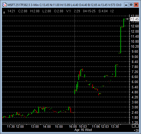This screenshot has height=134, width=141.
Task: Click the 6.00 price level on the scale
Action: pyautogui.click(x=135, y=82)
